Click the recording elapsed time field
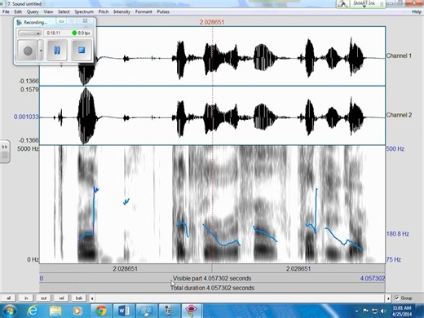424x318 pixels. click(54, 33)
